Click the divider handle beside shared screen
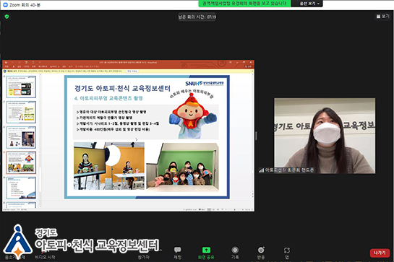 point(257,136)
